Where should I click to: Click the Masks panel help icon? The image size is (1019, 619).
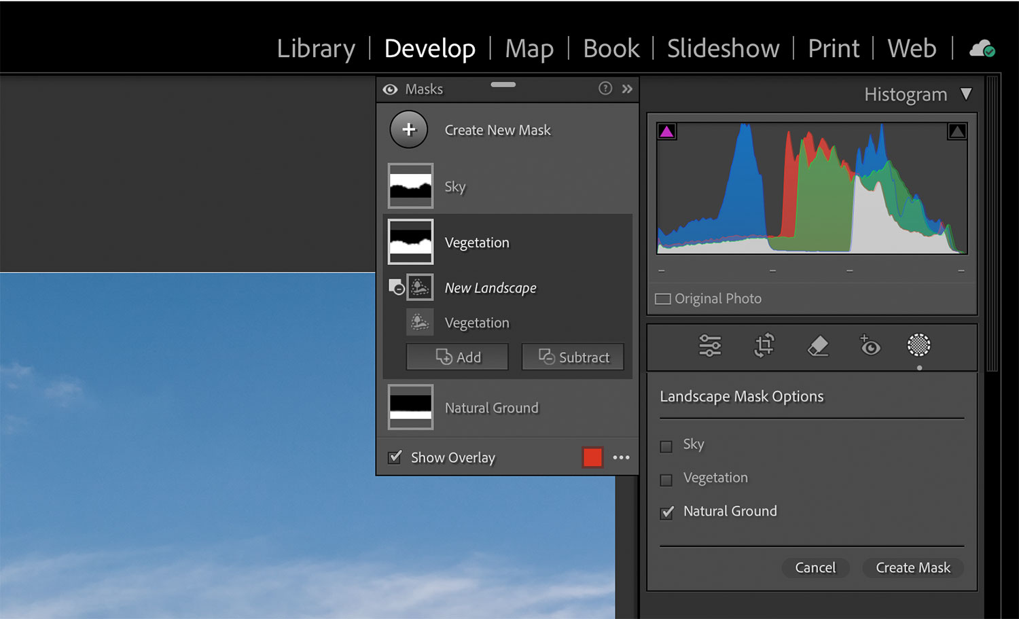(x=605, y=88)
